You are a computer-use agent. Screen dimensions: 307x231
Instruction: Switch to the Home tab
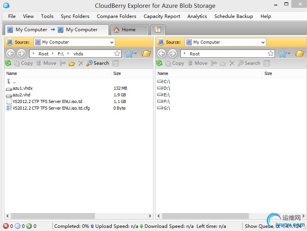coord(130,30)
